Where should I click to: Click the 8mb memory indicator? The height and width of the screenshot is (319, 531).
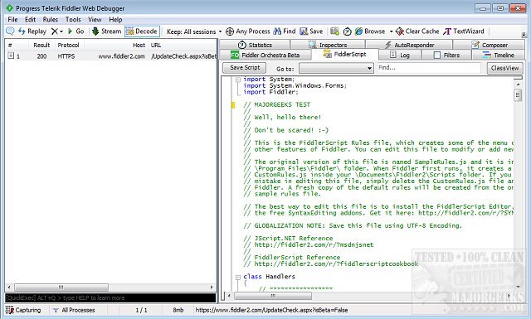point(178,310)
